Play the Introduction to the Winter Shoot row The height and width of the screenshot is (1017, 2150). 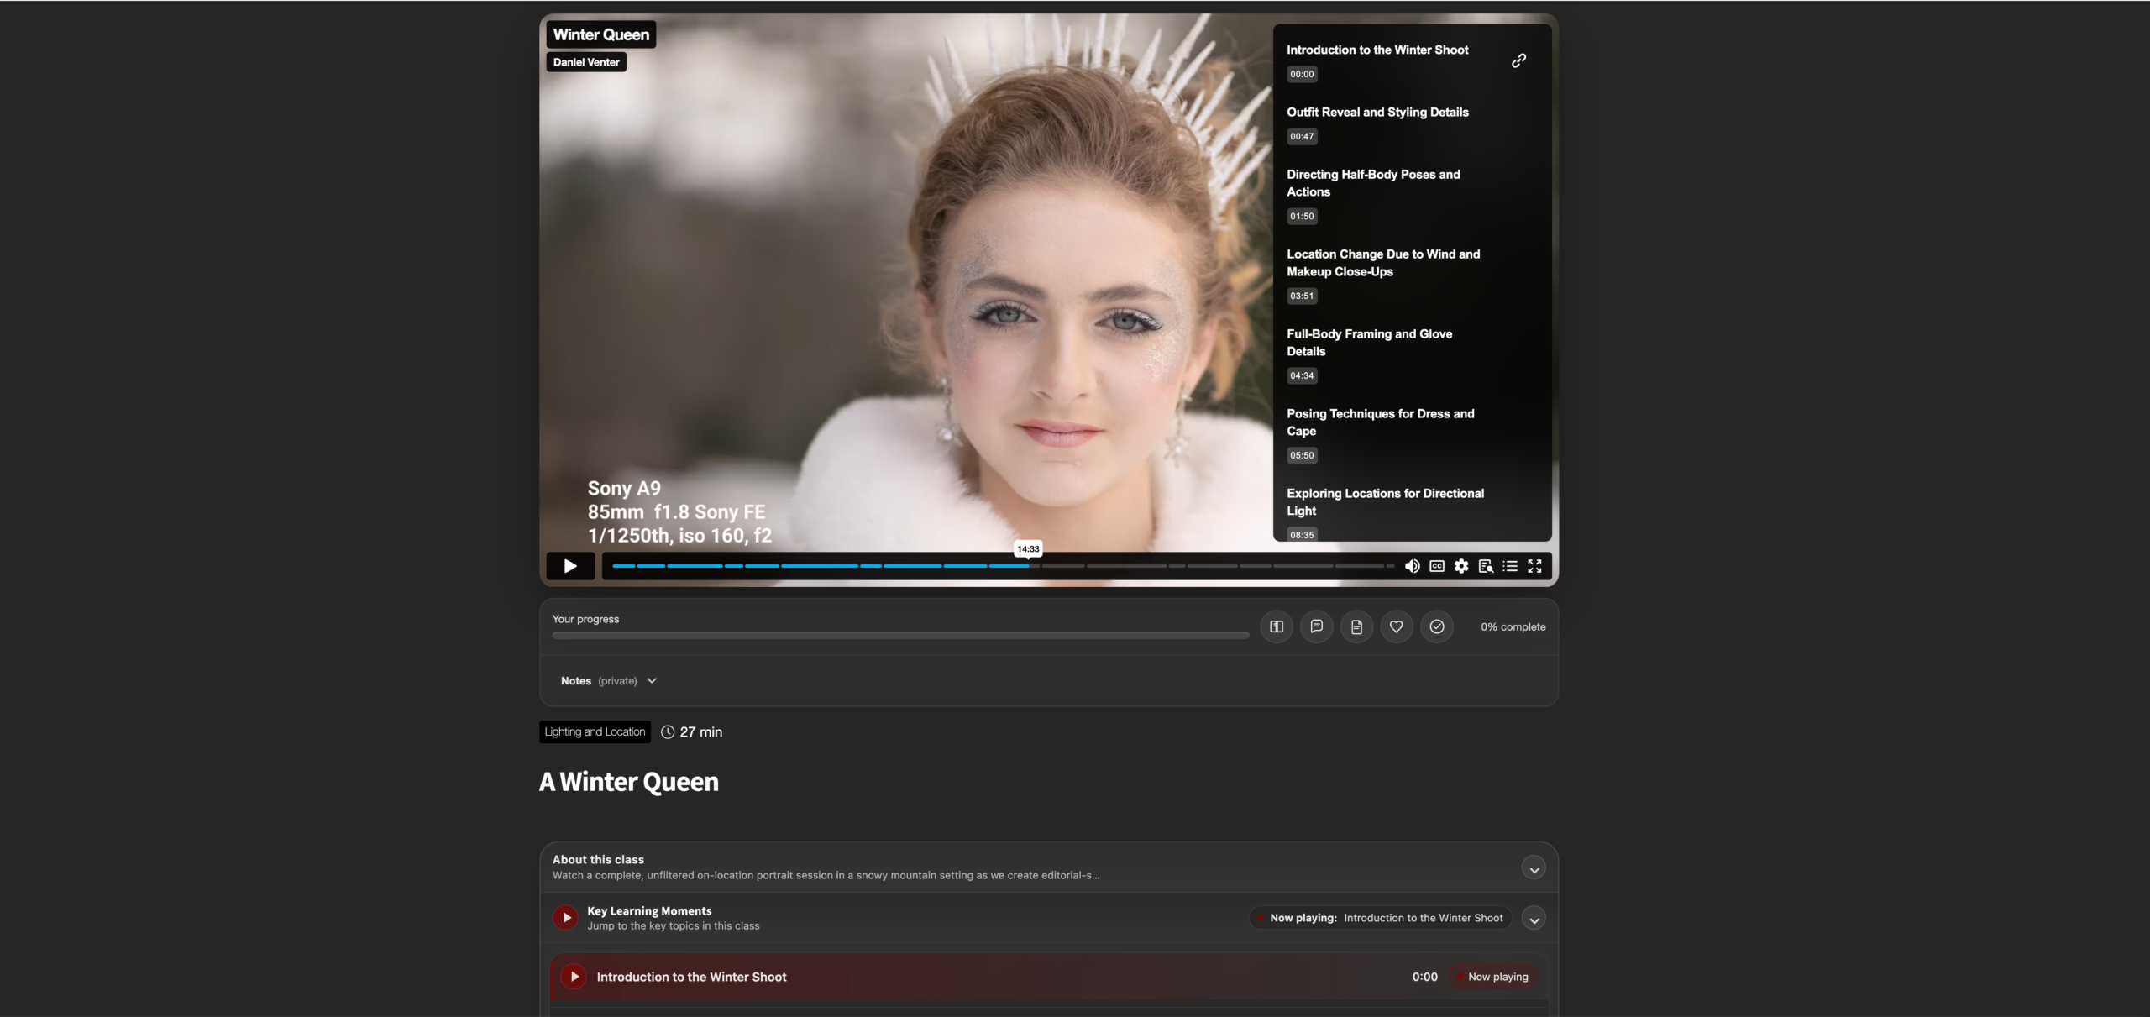(x=574, y=977)
